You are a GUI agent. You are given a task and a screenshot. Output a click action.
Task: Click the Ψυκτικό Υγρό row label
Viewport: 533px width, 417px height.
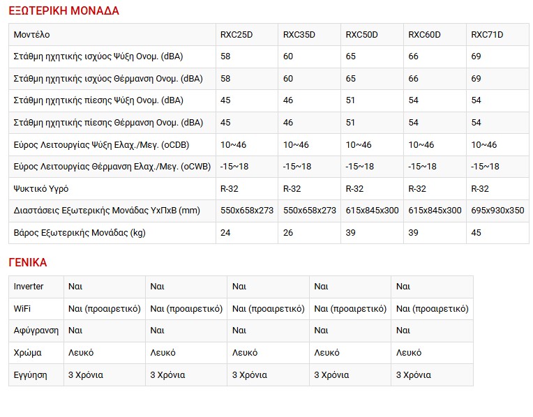pyautogui.click(x=41, y=189)
